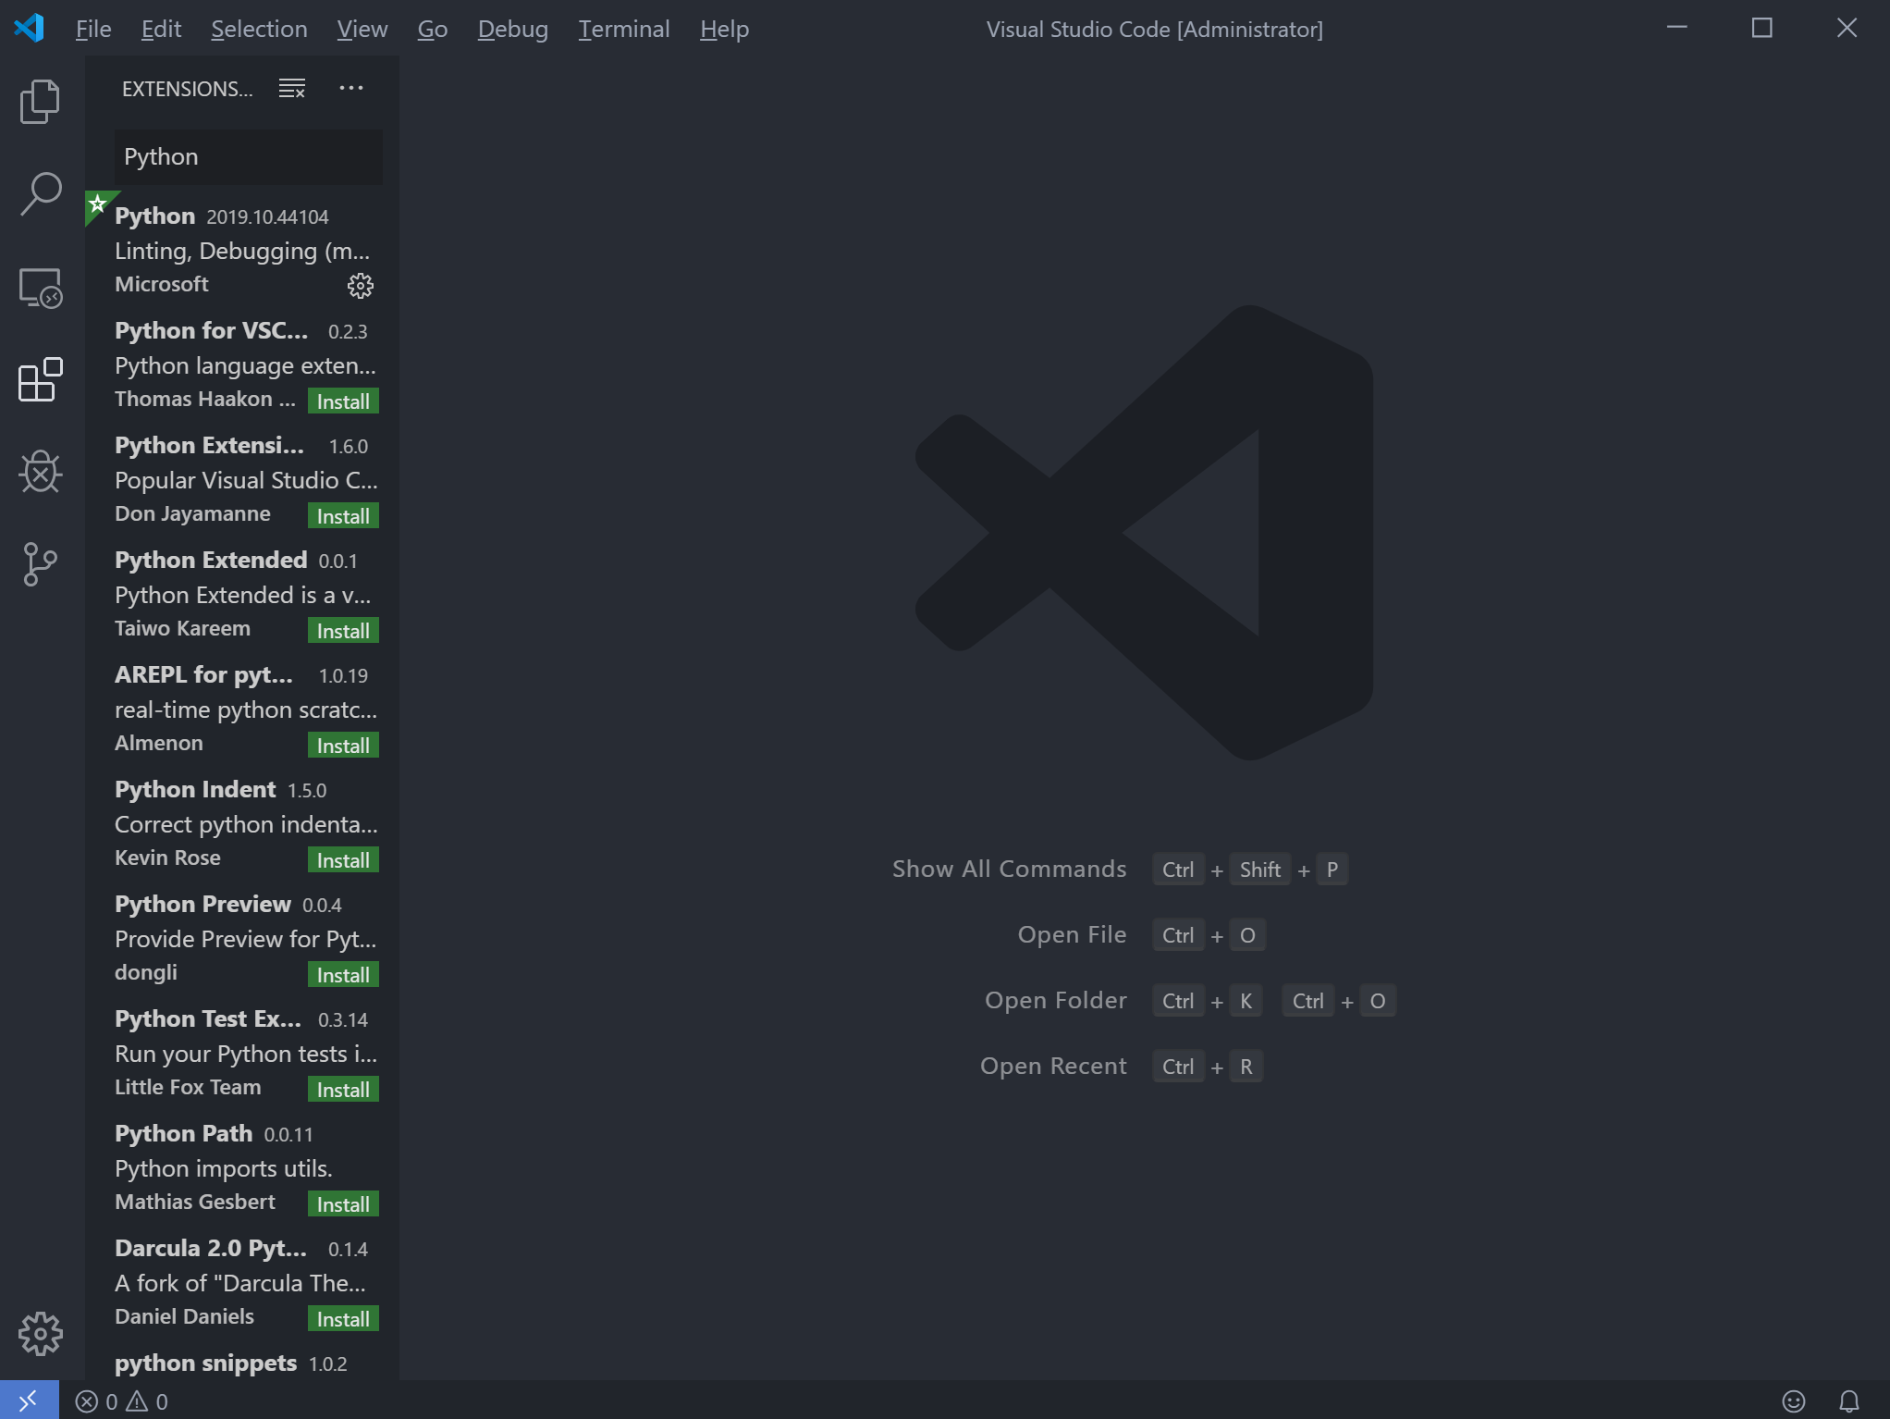Viewport: 1890px width, 1419px height.
Task: Select the Python Preview 0.0.4 title
Action: tap(202, 904)
